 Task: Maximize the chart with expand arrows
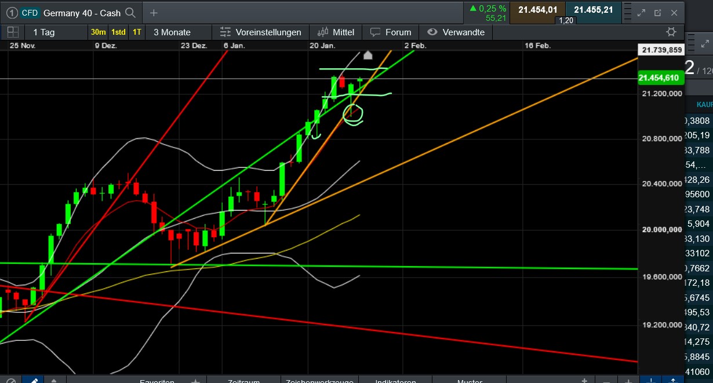(641, 12)
